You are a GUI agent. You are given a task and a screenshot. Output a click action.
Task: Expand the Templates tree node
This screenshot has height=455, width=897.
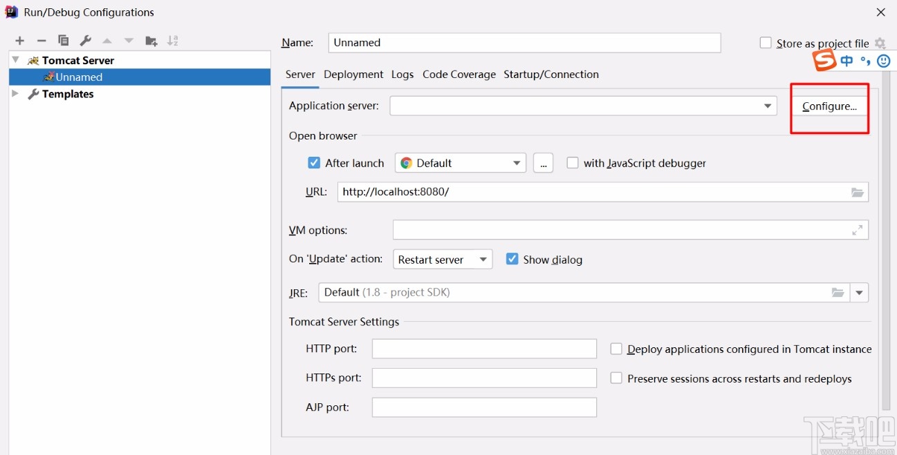(15, 94)
